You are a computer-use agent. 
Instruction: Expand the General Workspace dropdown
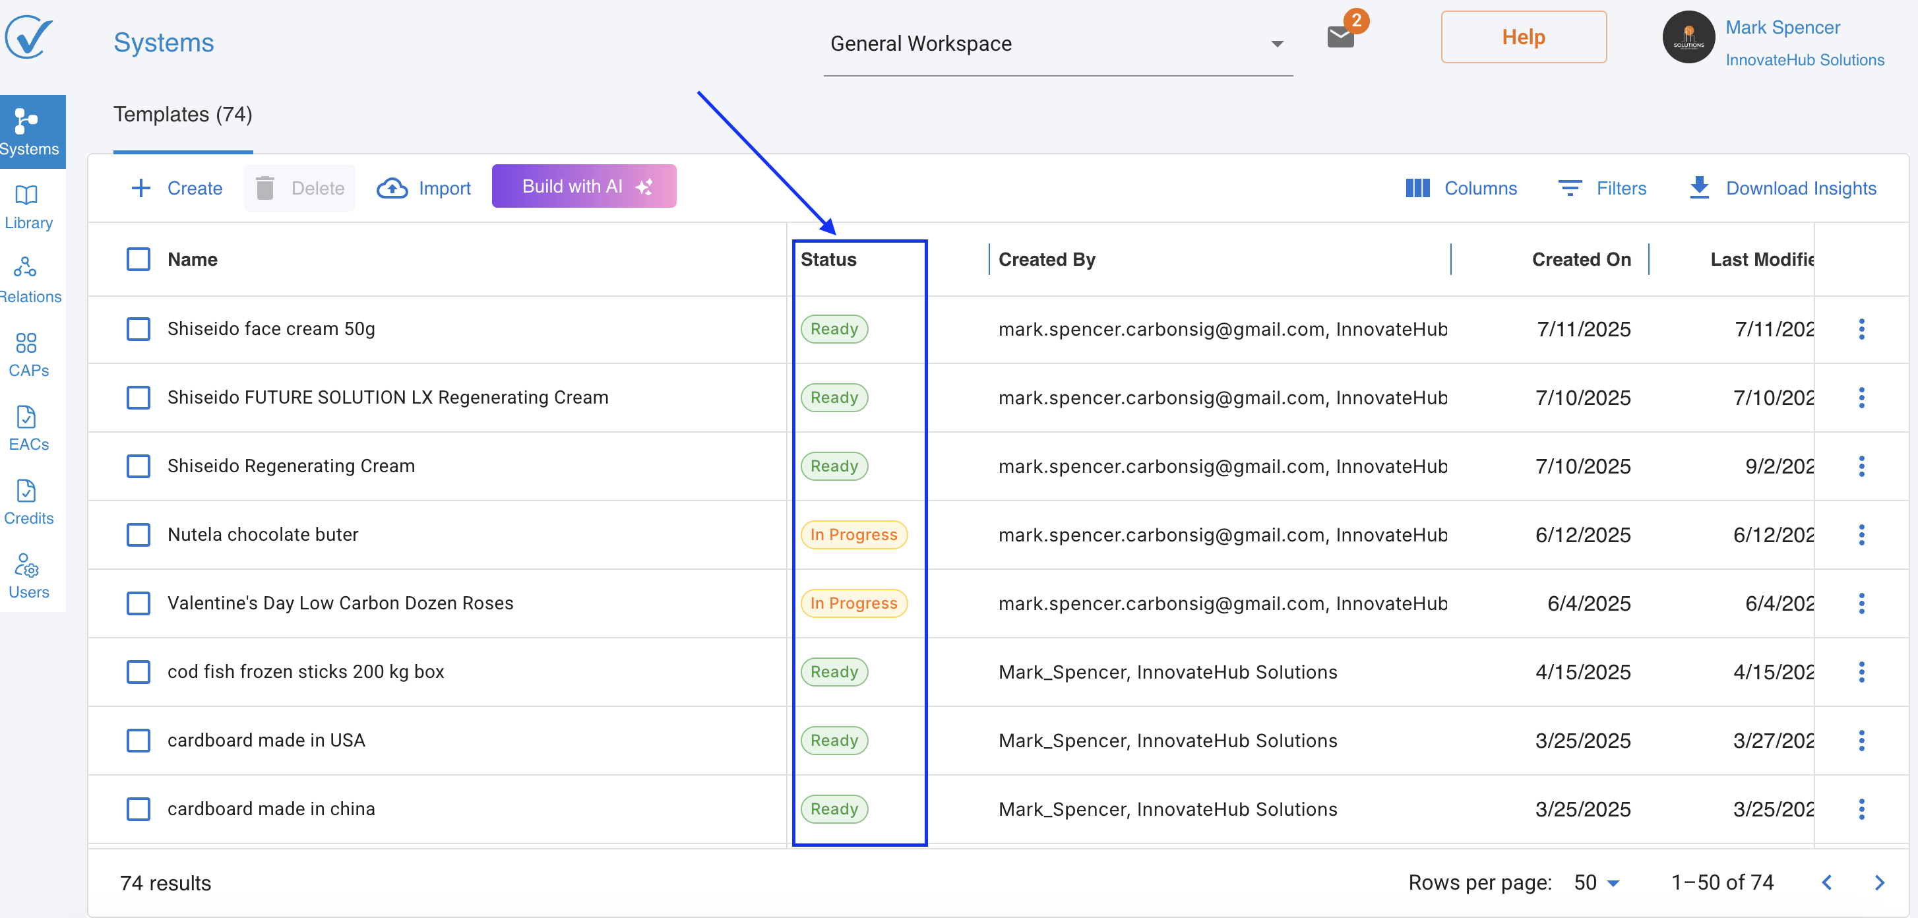pos(1057,44)
